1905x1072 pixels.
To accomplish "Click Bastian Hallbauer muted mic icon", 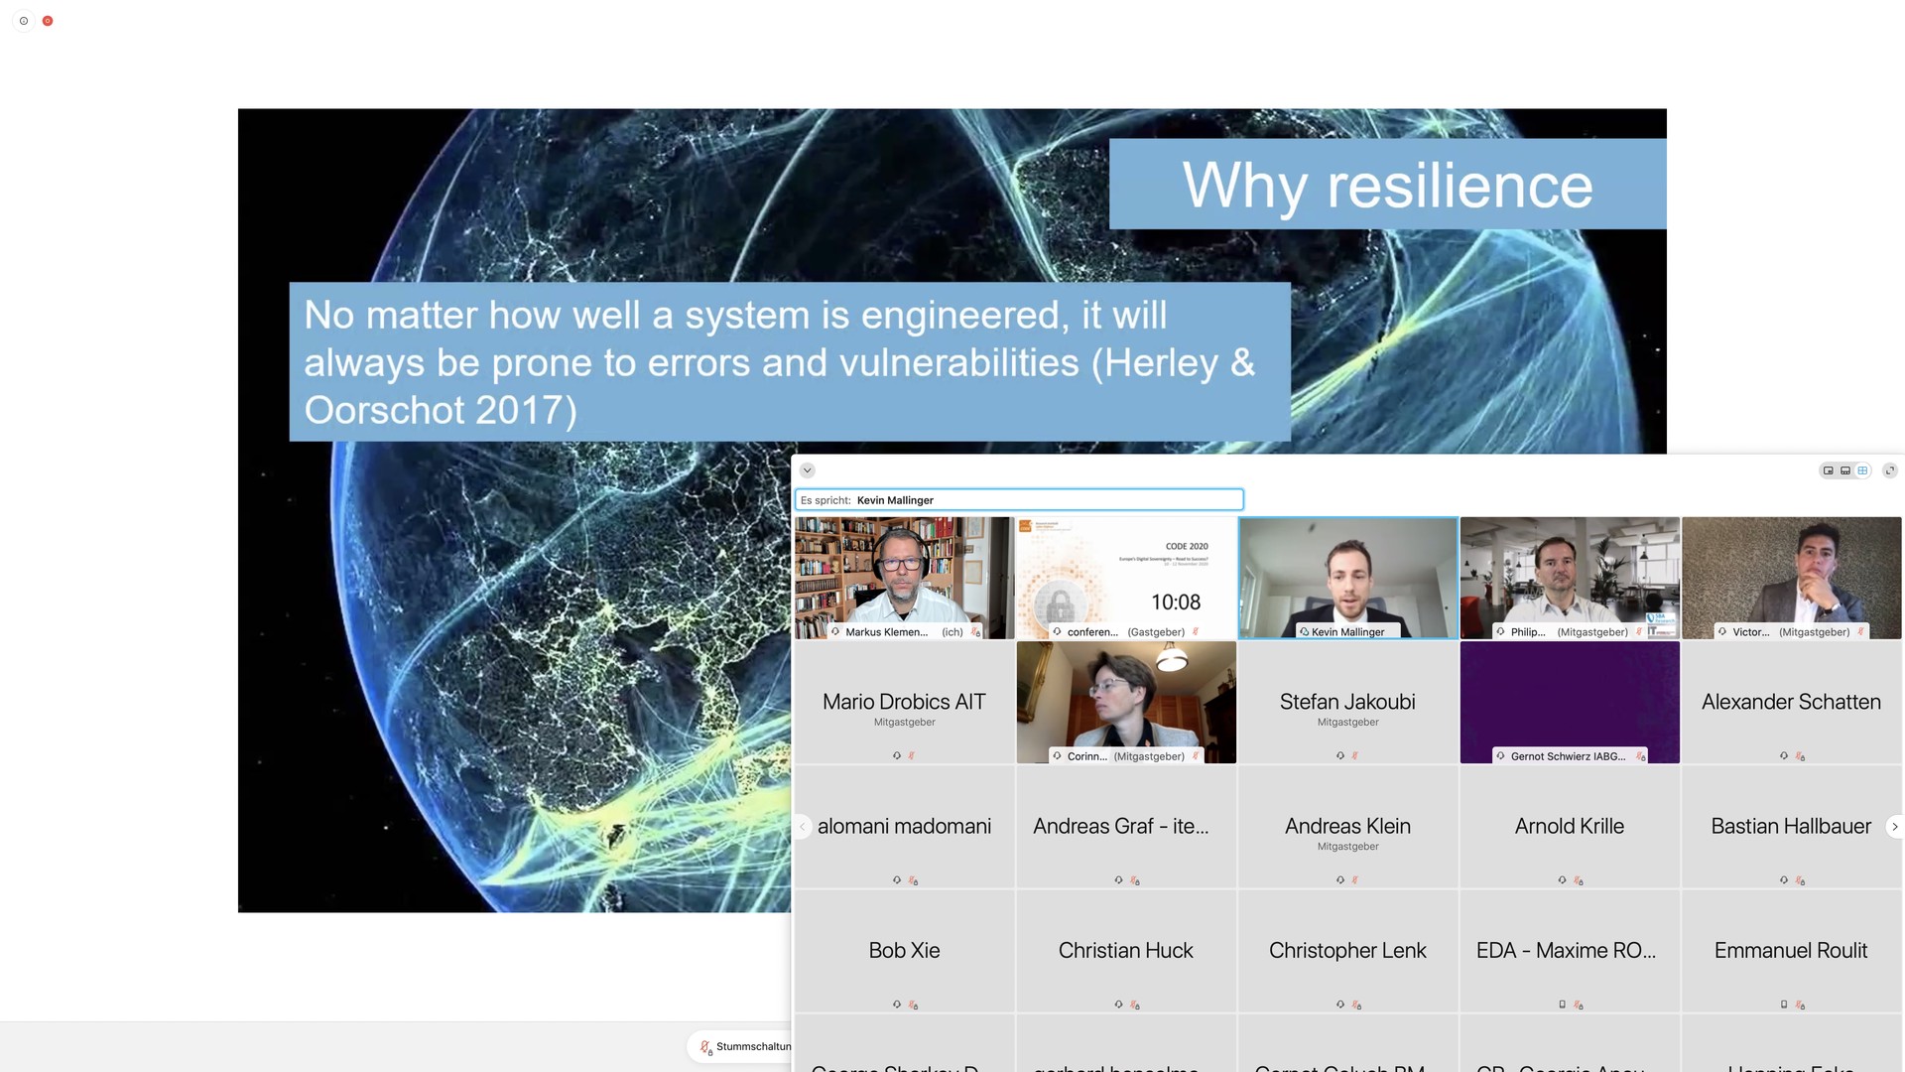I will coord(1800,880).
